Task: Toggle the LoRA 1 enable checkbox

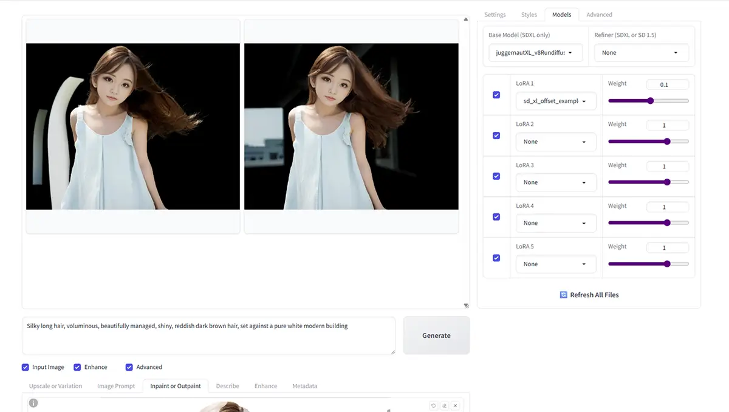Action: [496, 95]
